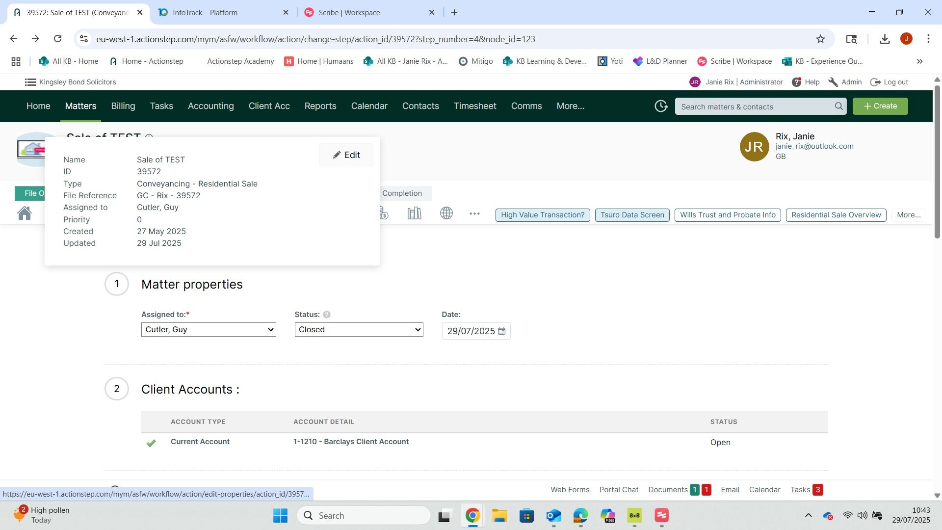This screenshot has width=942, height=530.
Task: Click the Status help question mark icon
Action: coord(327,315)
